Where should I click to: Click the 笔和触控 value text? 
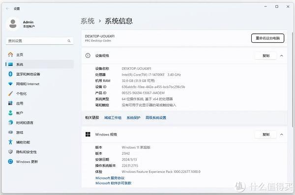point(149,105)
